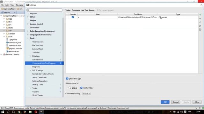Open External Tools settings page
Screen dimensions: 204x114
coord(38,49)
